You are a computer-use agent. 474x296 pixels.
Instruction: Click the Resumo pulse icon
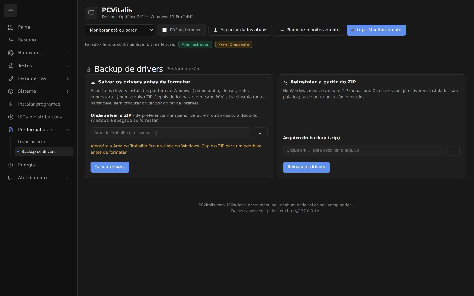11,40
